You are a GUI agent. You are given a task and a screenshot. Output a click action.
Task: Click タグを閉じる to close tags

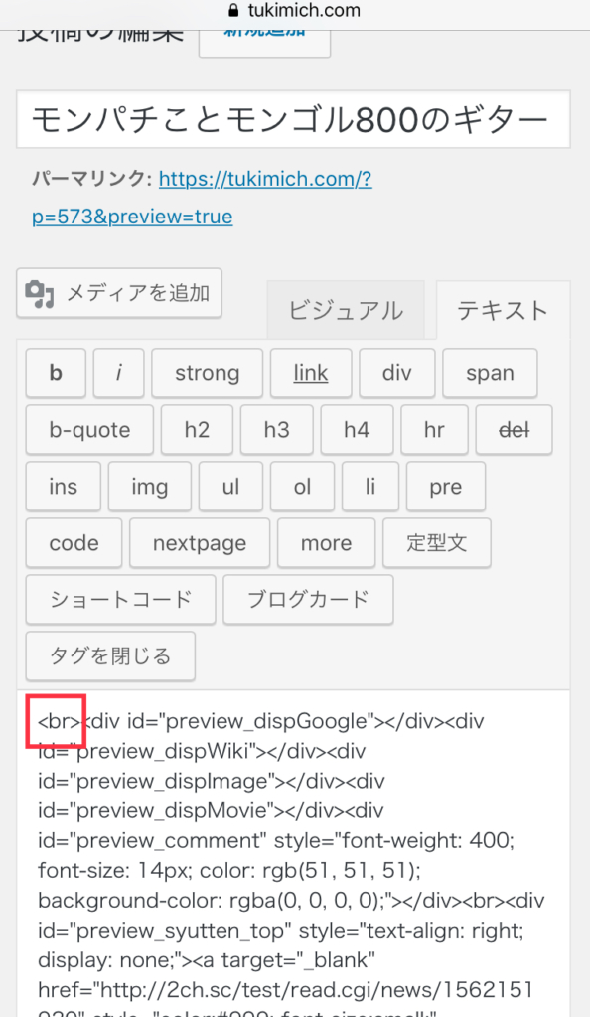(110, 655)
